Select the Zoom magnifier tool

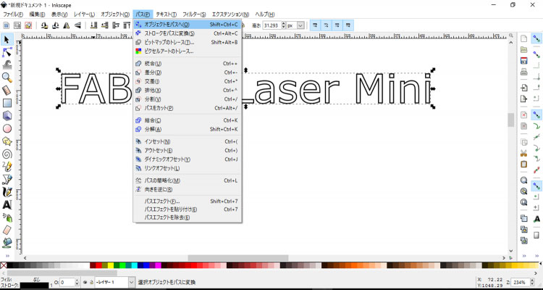pyautogui.click(x=7, y=78)
